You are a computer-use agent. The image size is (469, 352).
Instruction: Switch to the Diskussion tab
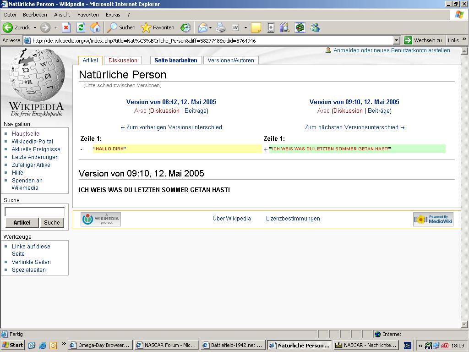click(x=123, y=60)
